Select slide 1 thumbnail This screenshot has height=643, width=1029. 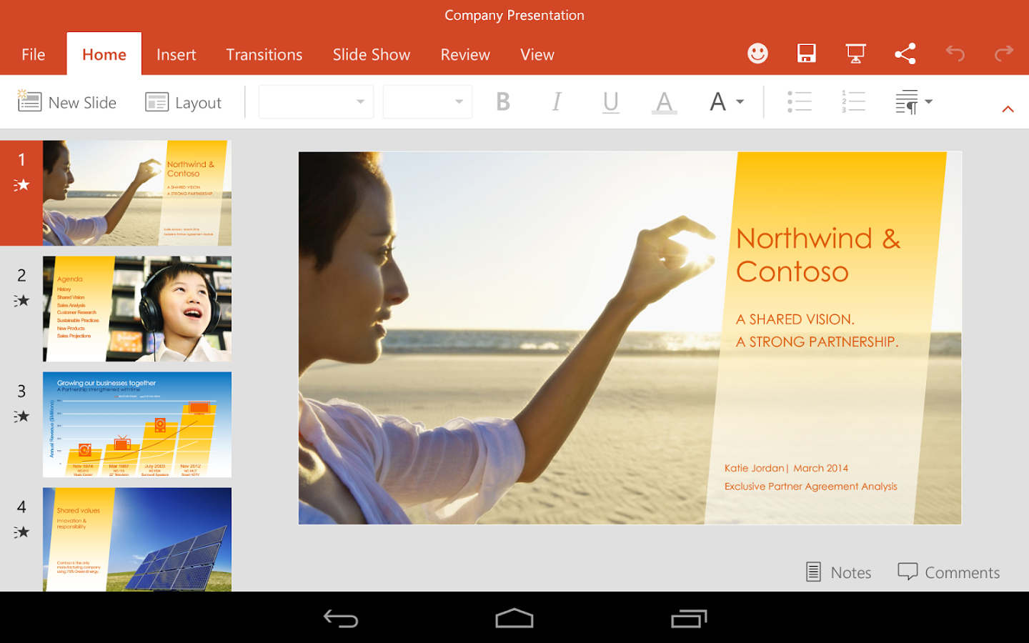click(x=137, y=193)
